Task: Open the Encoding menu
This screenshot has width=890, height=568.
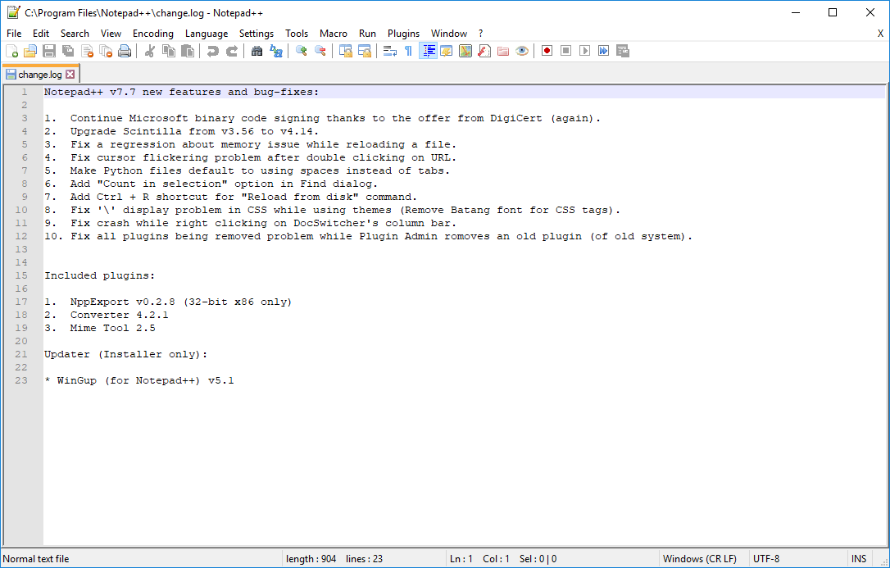Action: 153,34
